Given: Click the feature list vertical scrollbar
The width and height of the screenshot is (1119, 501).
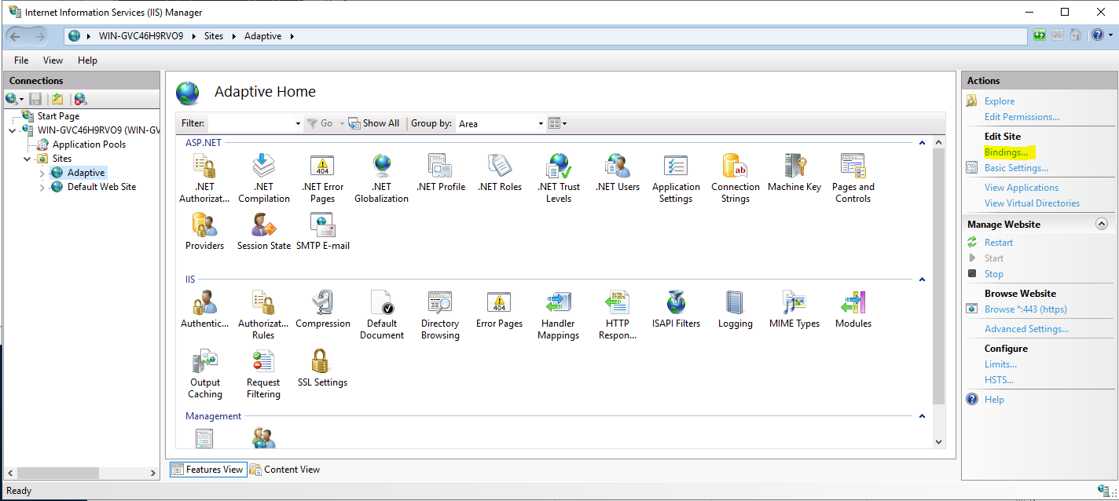Looking at the screenshot, I should 937,276.
